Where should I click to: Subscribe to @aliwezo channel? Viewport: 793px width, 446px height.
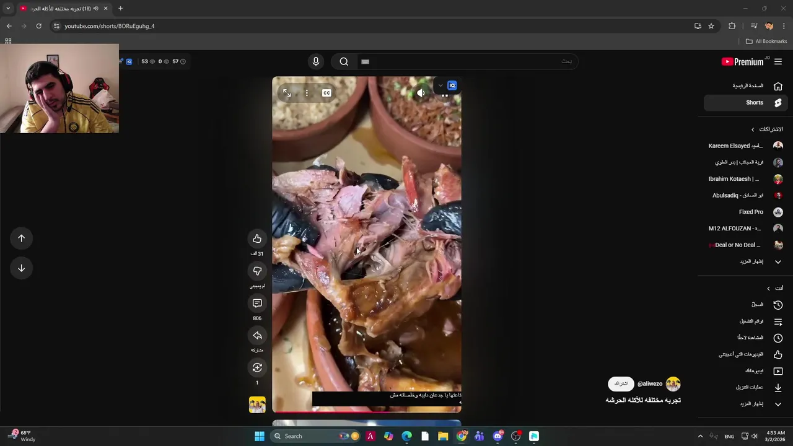point(621,384)
